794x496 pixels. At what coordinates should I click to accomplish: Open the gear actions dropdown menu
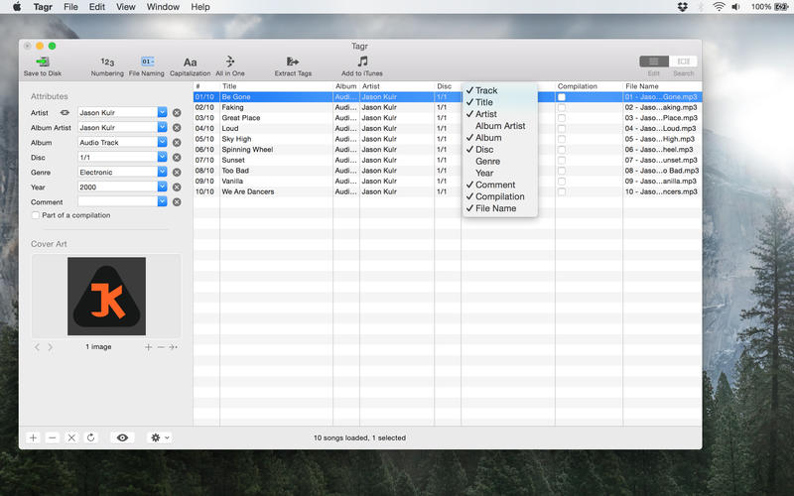tap(159, 437)
